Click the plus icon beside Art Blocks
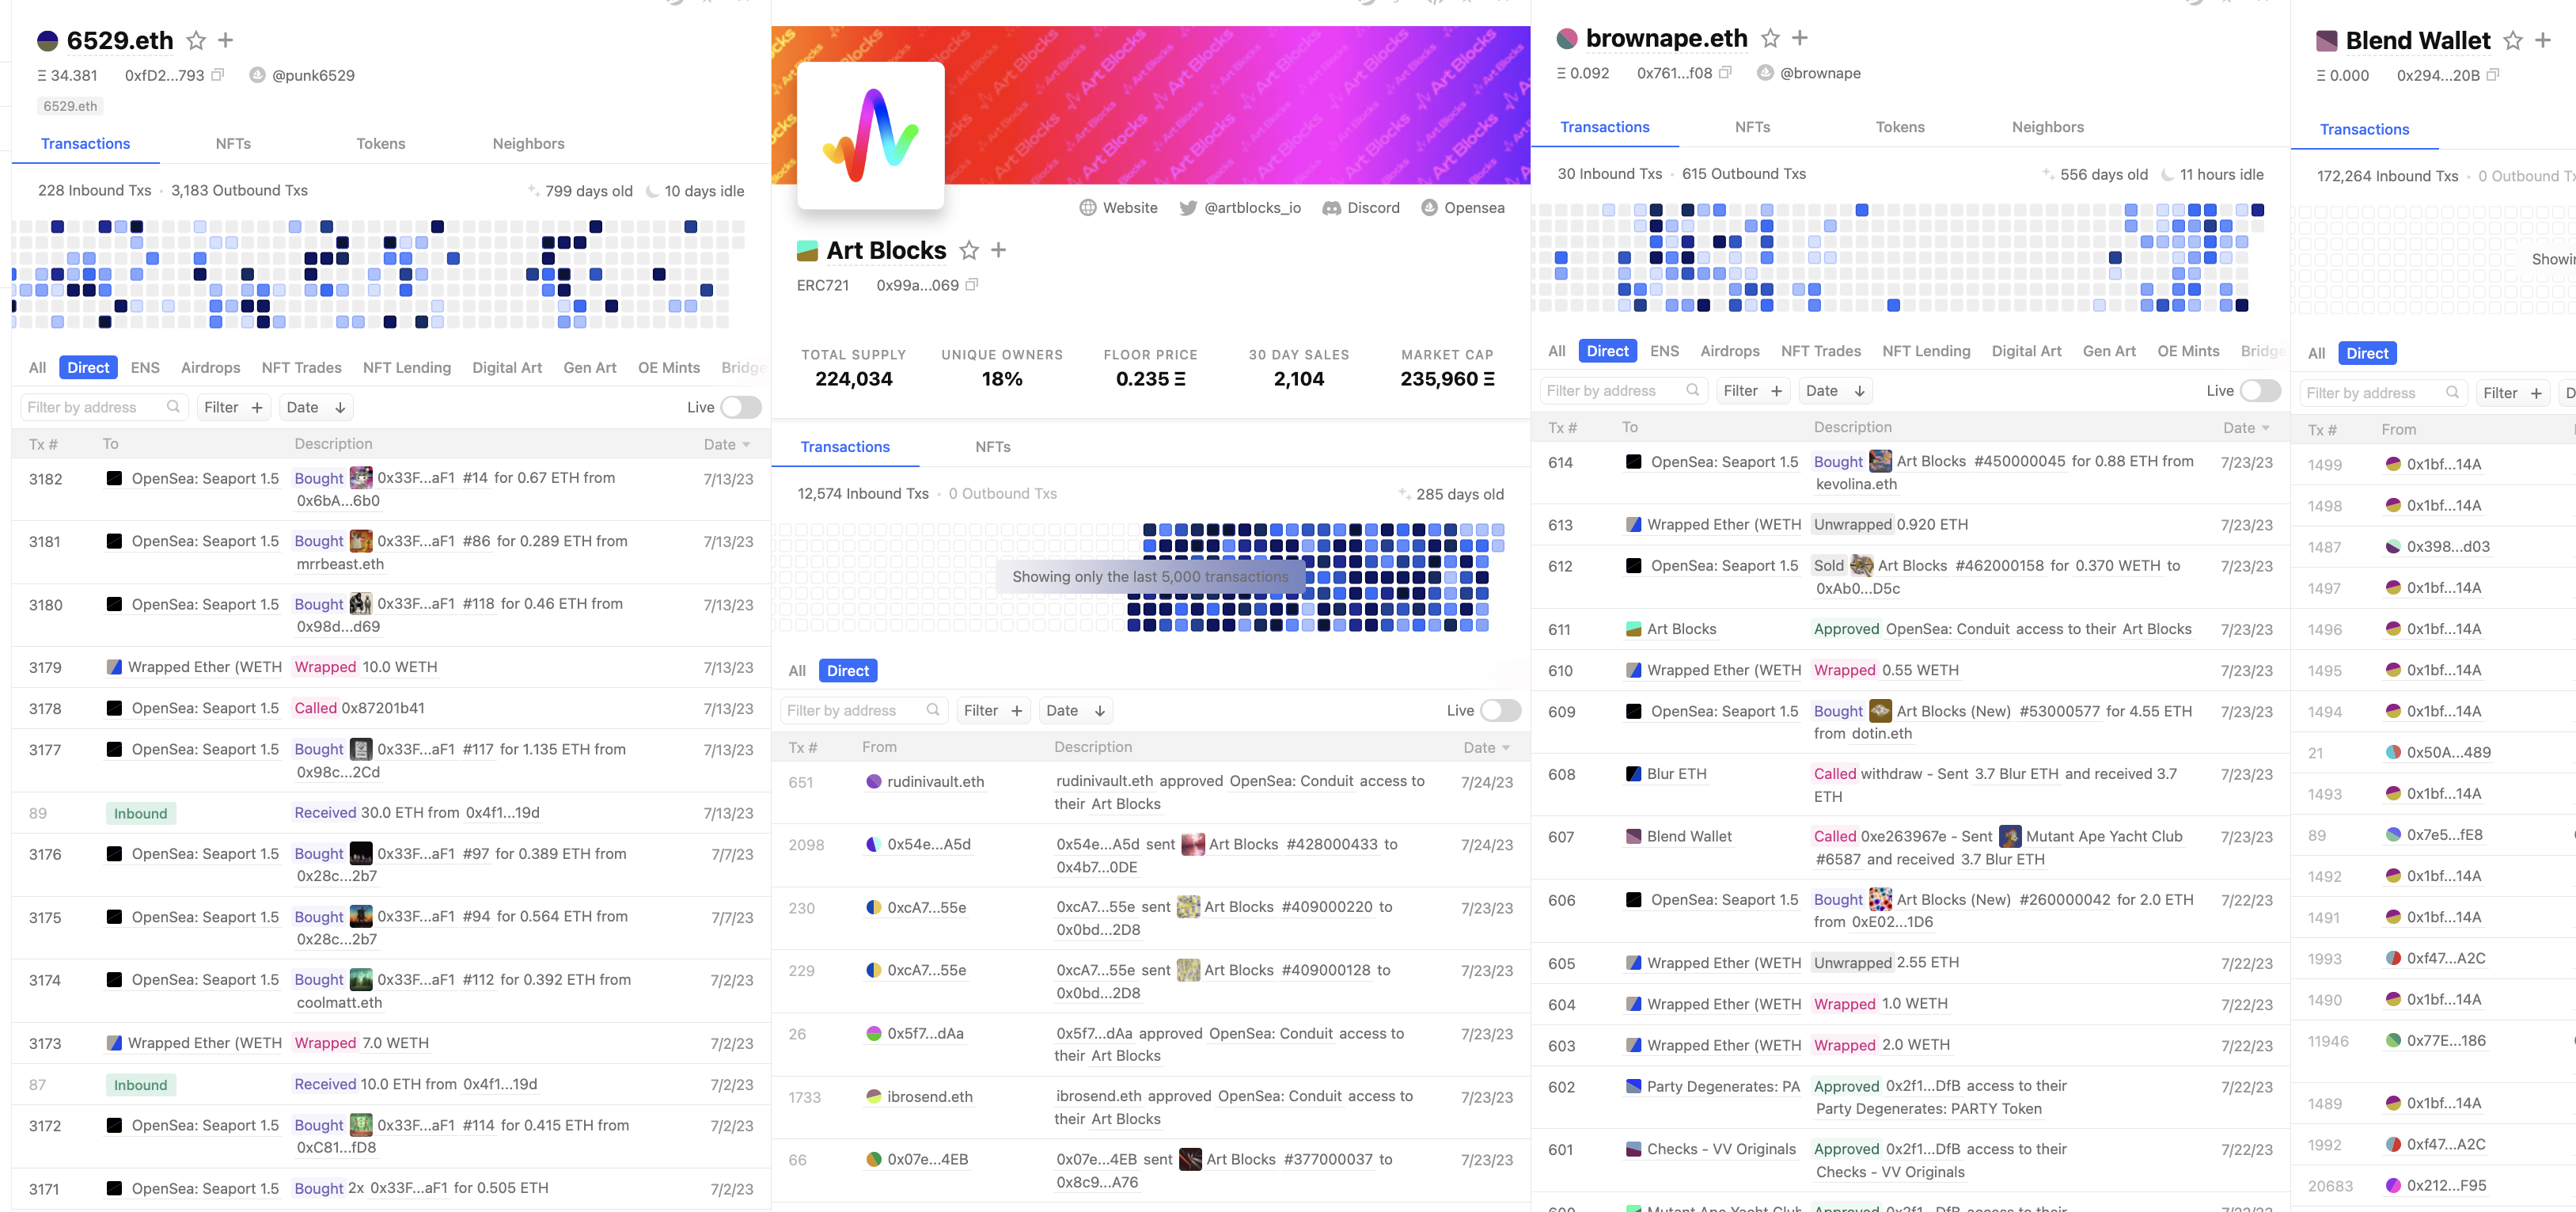 click(999, 250)
